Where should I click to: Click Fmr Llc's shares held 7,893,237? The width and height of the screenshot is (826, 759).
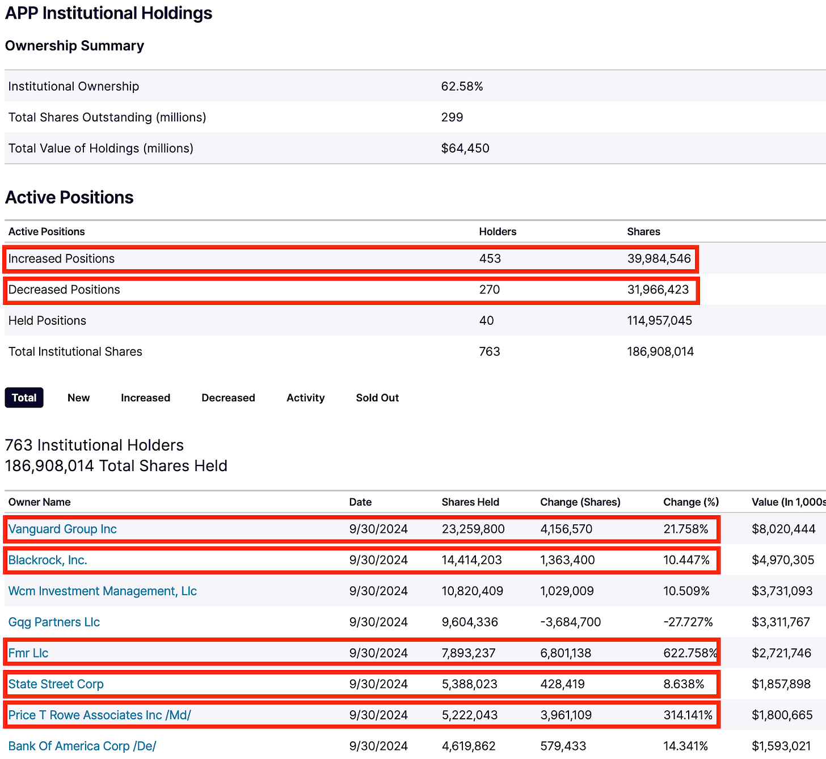469,653
